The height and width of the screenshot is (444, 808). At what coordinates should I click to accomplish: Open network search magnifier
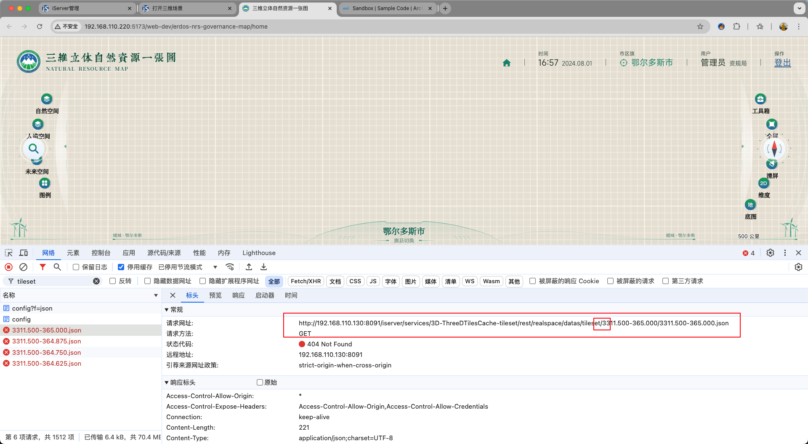coord(57,267)
